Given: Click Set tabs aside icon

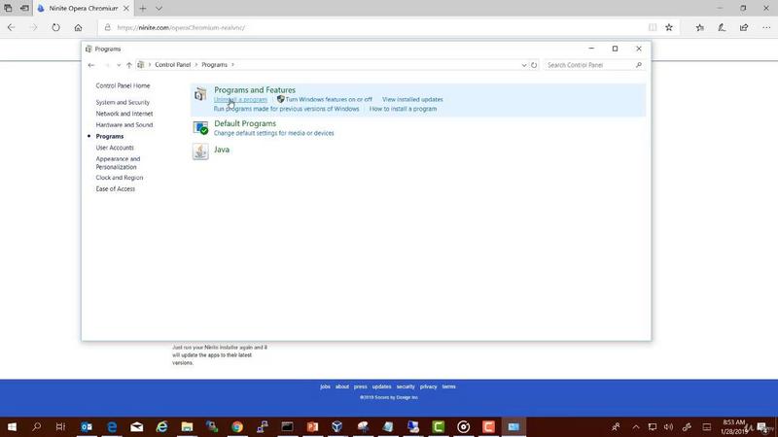Looking at the screenshot, I should (23, 9).
